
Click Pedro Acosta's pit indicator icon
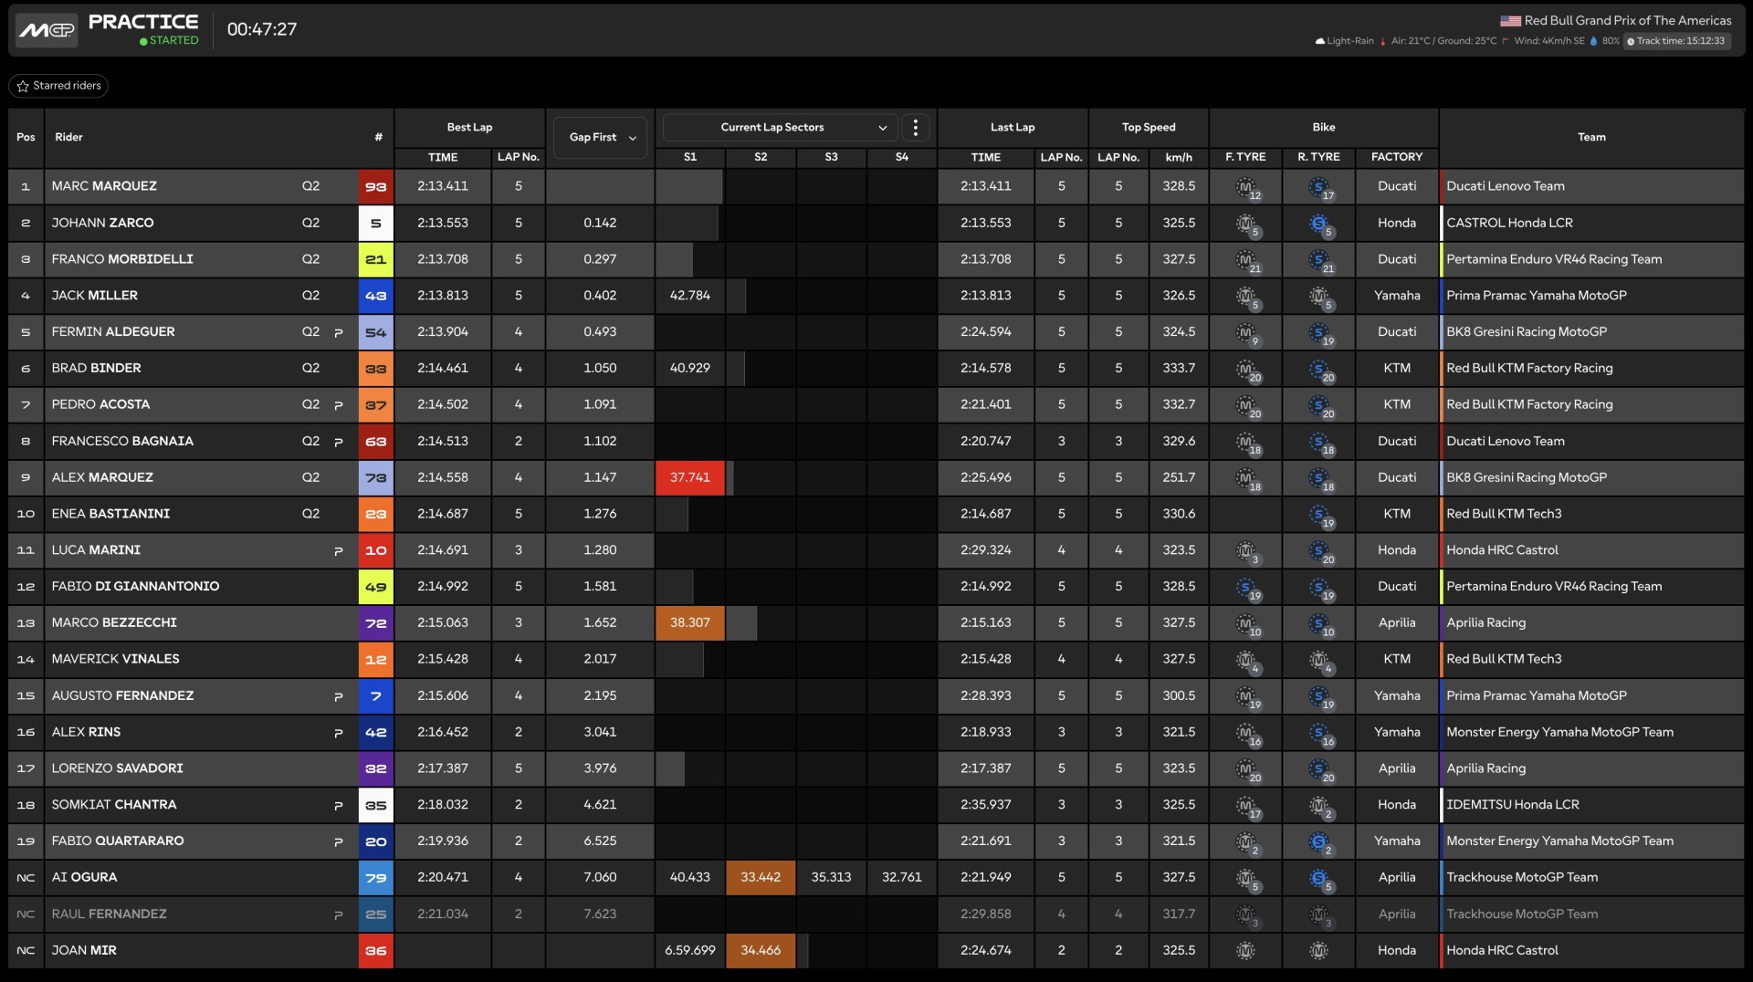[x=339, y=405]
